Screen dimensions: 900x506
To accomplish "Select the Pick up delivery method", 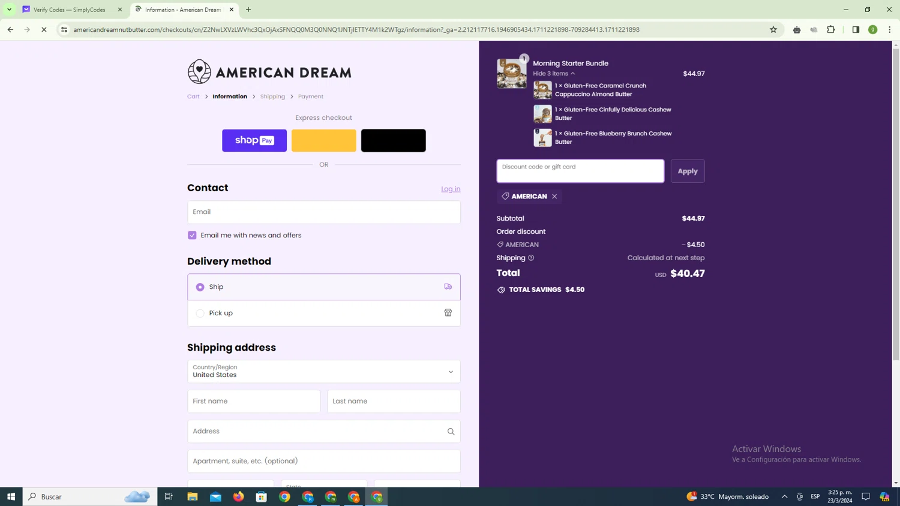I will point(324,314).
